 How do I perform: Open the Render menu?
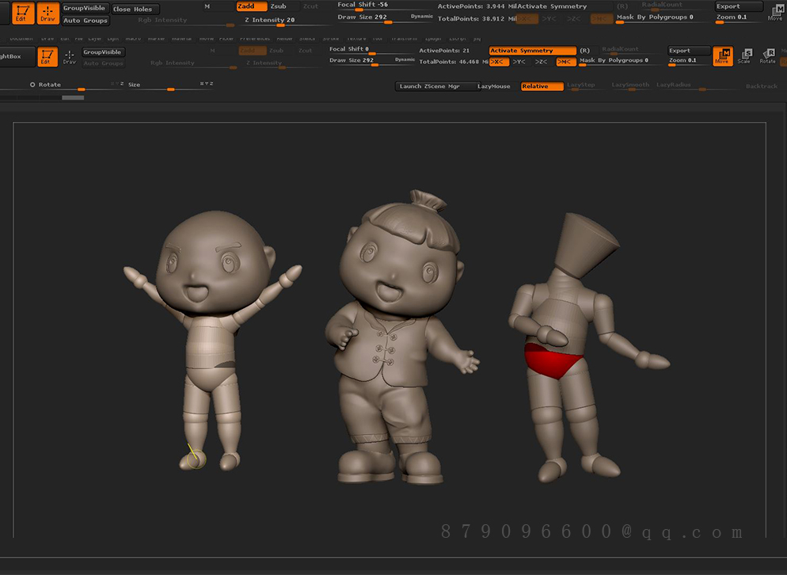point(284,39)
